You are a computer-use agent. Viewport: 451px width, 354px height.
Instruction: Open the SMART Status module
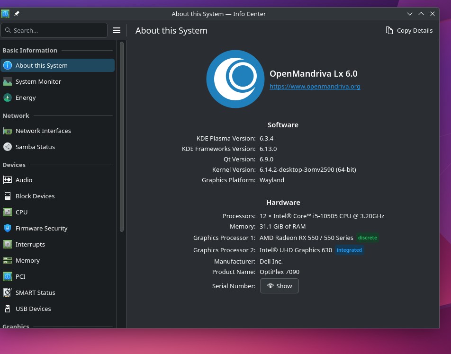tap(57, 292)
